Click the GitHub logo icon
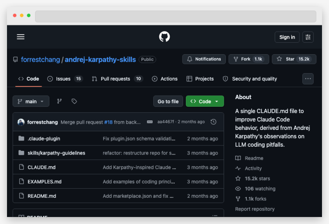Screen dimensions: 329x224 (x=164, y=37)
